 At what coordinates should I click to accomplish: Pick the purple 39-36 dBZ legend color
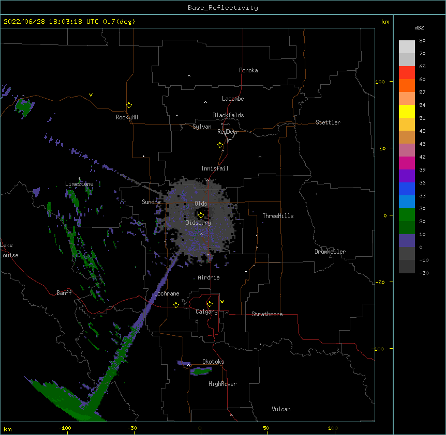click(407, 176)
